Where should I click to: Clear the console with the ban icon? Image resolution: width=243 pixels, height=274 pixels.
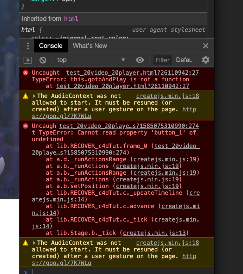(x=43, y=60)
